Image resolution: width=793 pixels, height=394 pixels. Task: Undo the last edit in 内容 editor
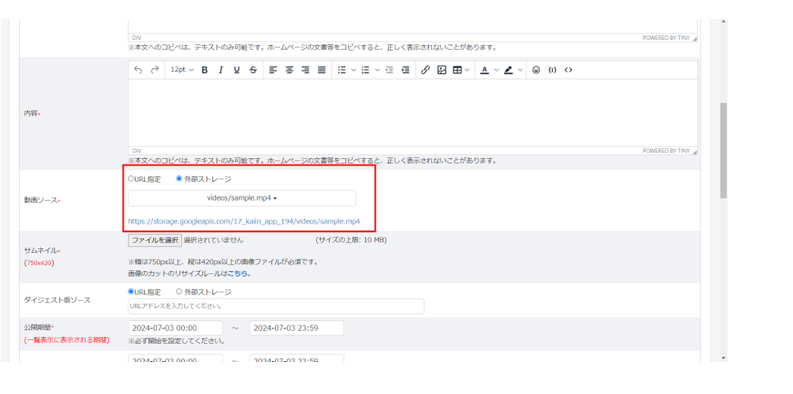pyautogui.click(x=138, y=70)
